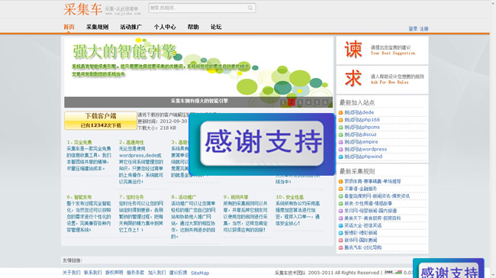The width and height of the screenshot is (496, 278).
Task: Click the 最新采集规则 heading
Action: pyautogui.click(x=357, y=171)
